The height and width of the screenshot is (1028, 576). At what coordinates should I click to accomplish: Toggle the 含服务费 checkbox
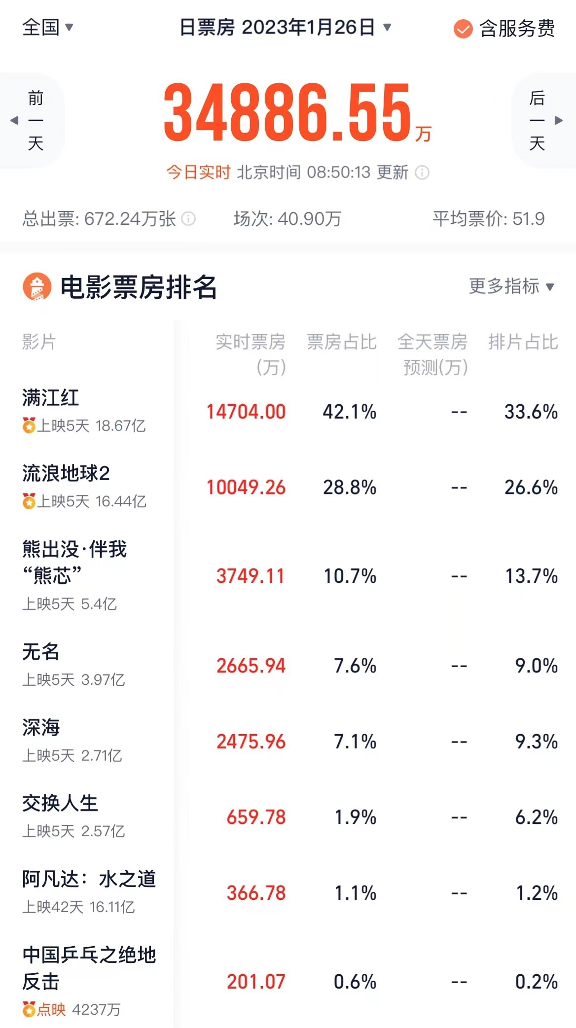click(x=463, y=29)
